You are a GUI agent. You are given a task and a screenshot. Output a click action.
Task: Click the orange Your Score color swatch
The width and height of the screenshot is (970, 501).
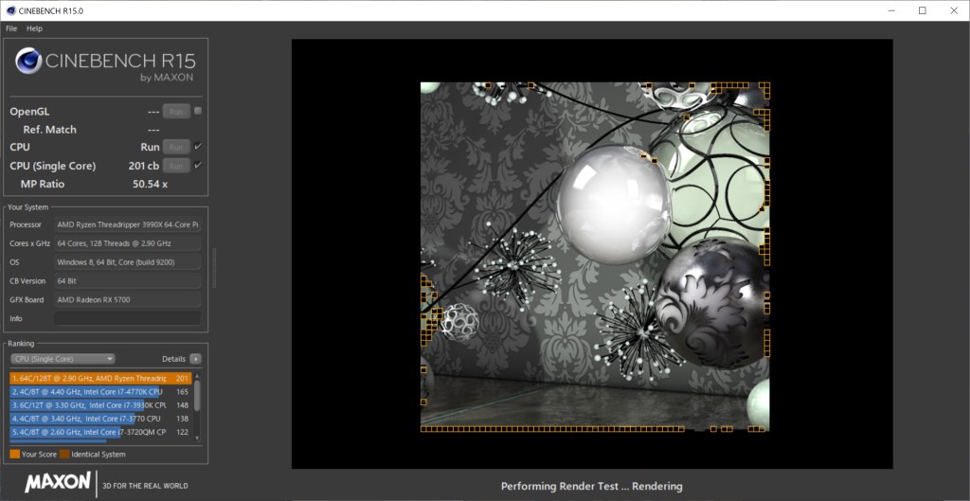[x=14, y=455]
